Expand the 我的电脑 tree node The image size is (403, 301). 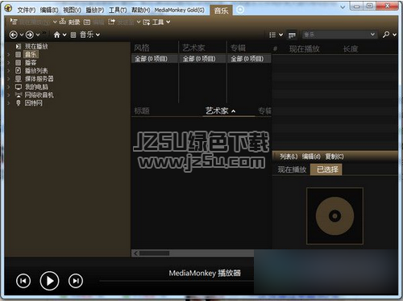[8, 87]
